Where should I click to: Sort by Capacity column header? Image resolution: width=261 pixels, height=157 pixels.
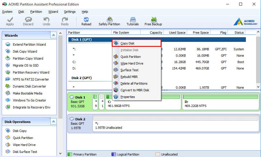coord(152,33)
